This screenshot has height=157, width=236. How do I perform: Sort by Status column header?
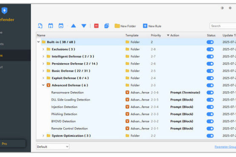211,35
